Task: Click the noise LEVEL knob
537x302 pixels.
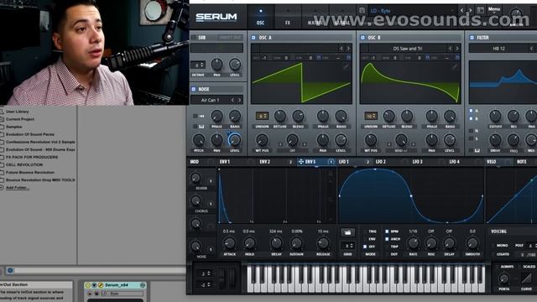Action: (235, 140)
